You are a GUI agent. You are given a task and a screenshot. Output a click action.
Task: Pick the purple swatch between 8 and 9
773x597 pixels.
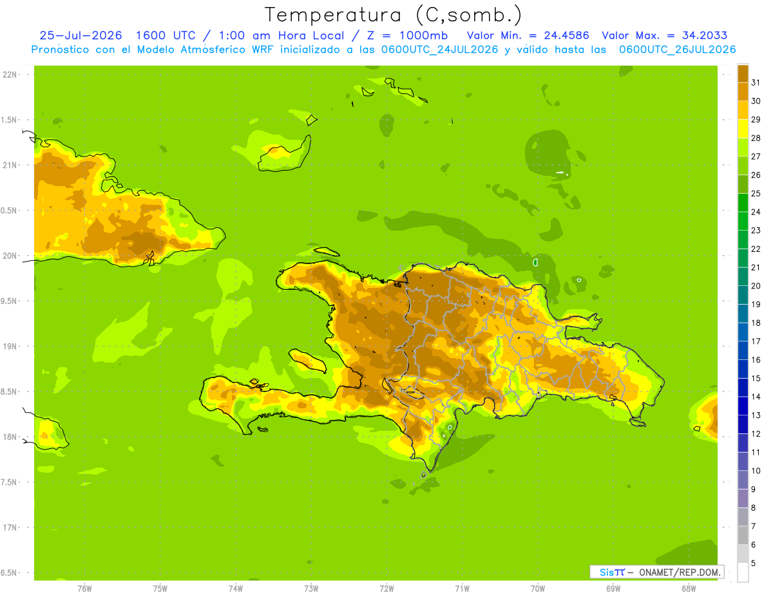pos(743,498)
